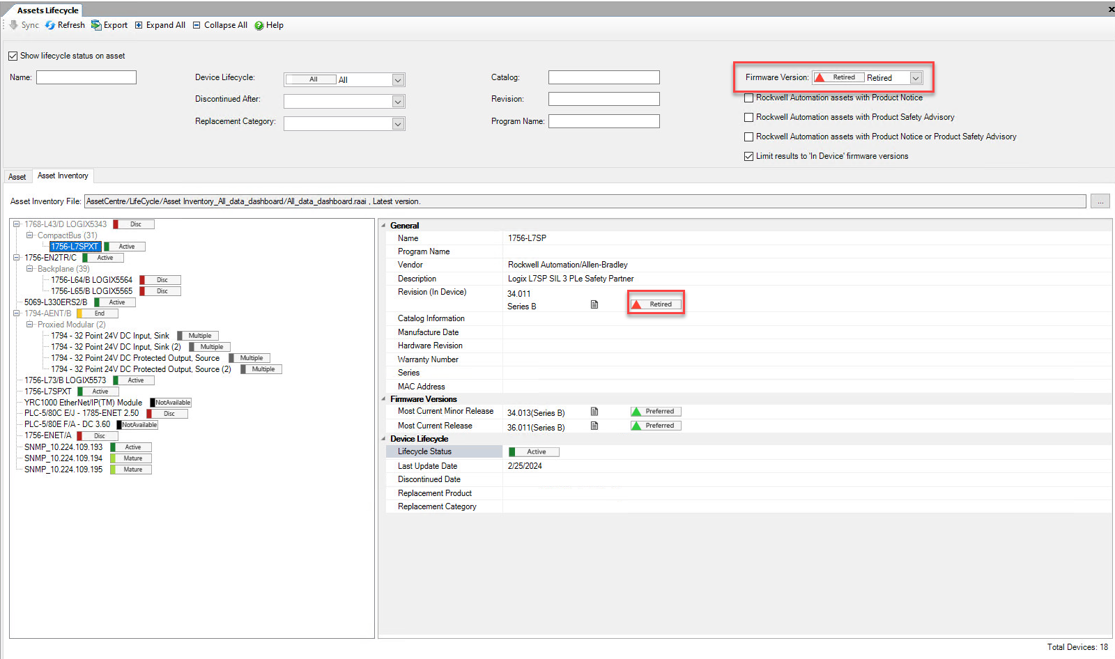Viewport: 1115px width, 659px height.
Task: Select 1794 - 32 Point 24V DC Protected Output, Source (2)
Action: coord(141,369)
